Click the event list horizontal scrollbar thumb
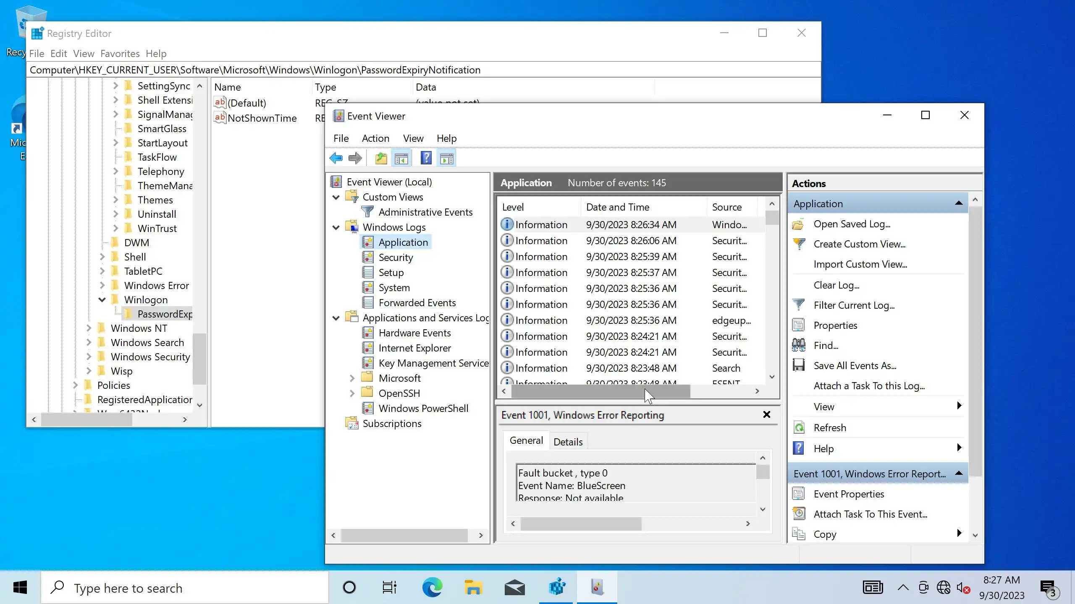The image size is (1075, 604). [x=600, y=391]
